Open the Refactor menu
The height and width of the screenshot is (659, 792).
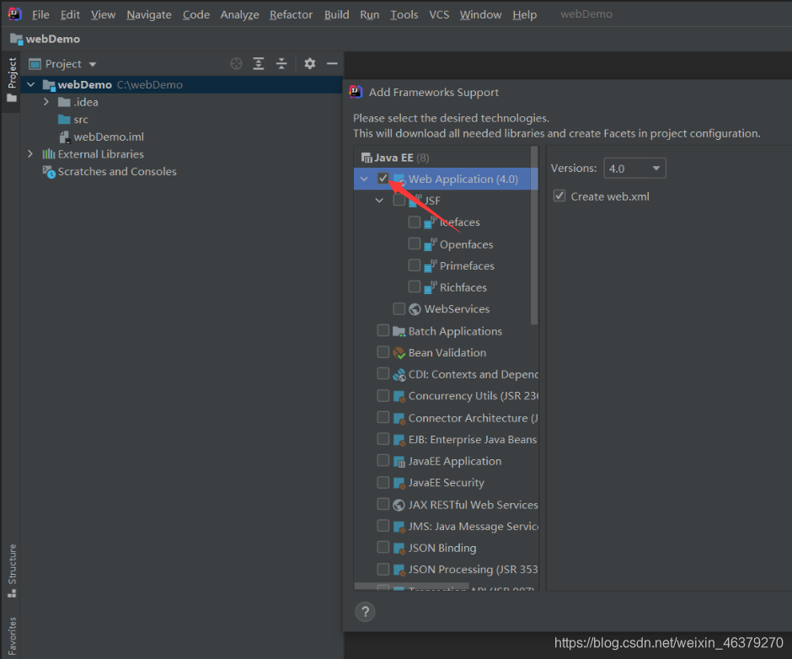point(291,14)
